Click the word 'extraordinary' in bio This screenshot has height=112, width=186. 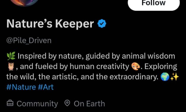click(x=134, y=77)
